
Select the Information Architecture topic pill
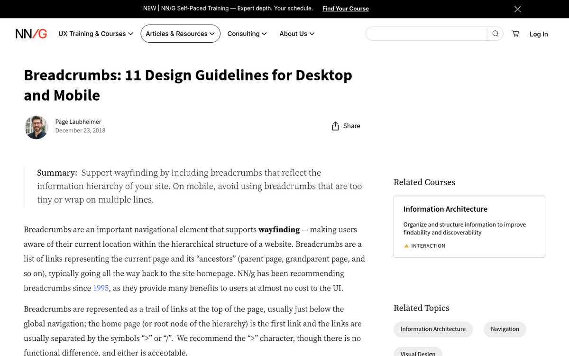pyautogui.click(x=433, y=329)
